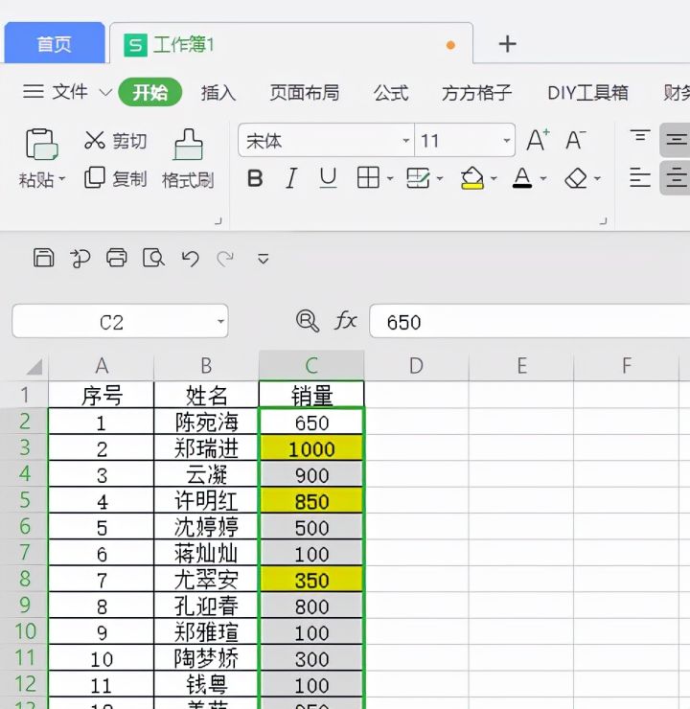Click the Name Box showing C2
Image resolution: width=690 pixels, height=709 pixels.
pyautogui.click(x=120, y=321)
